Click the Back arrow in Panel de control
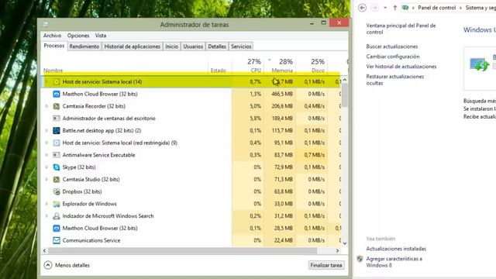The image size is (496, 279). [x=362, y=8]
